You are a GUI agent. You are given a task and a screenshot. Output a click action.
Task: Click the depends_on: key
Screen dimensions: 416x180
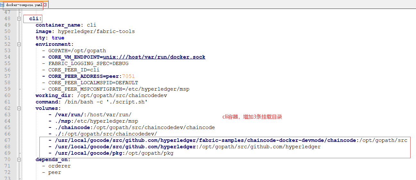pos(53,160)
